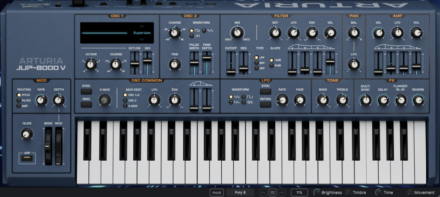Select PITCH mod routing
The width and height of the screenshot is (440, 197).
(19, 95)
